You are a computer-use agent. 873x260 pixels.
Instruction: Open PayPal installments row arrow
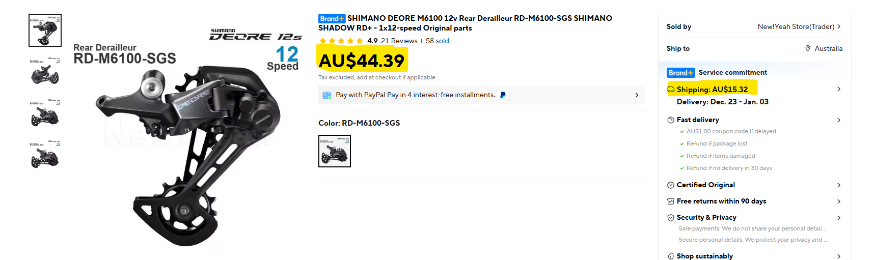637,95
